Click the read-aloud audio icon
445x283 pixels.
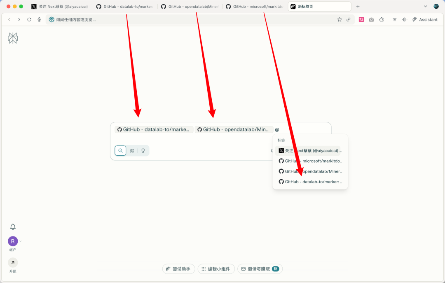click(404, 19)
